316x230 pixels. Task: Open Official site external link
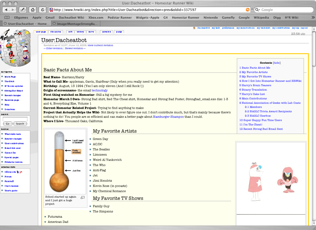[x=10, y=172]
